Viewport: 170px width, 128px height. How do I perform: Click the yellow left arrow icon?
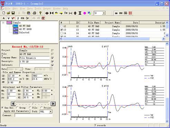coord(56,13)
